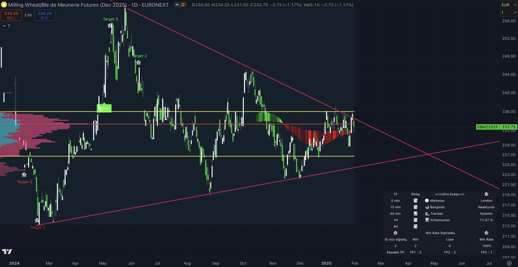
Task: Click the TP3 - 1 cell in table
Action: pos(486,253)
